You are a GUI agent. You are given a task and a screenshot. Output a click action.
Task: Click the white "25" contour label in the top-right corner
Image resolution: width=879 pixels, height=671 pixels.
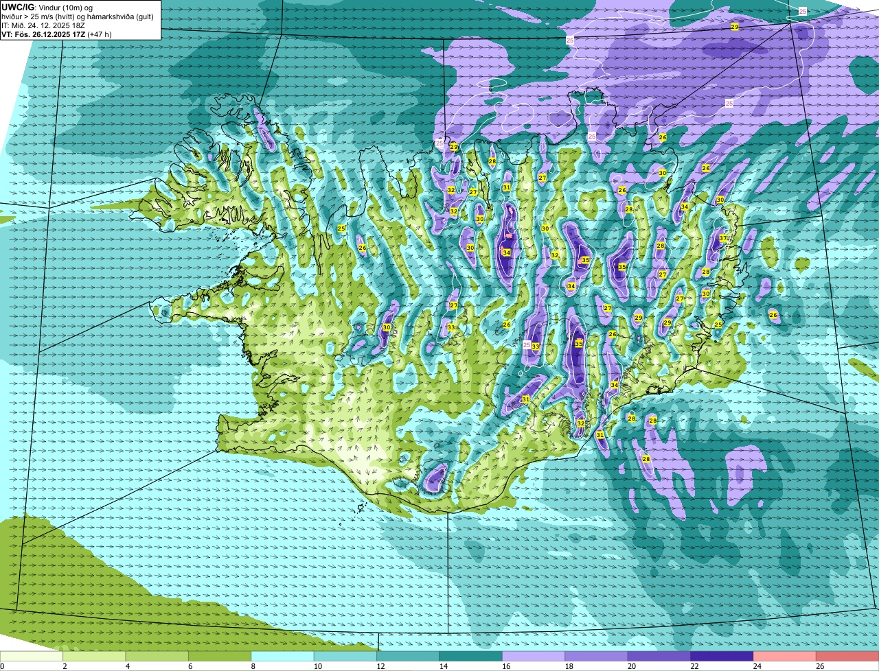click(802, 11)
